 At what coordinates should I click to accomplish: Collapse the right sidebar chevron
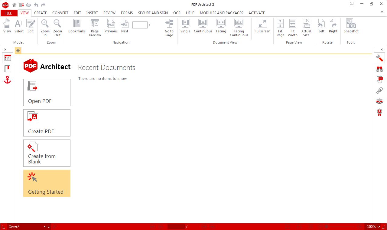click(382, 49)
